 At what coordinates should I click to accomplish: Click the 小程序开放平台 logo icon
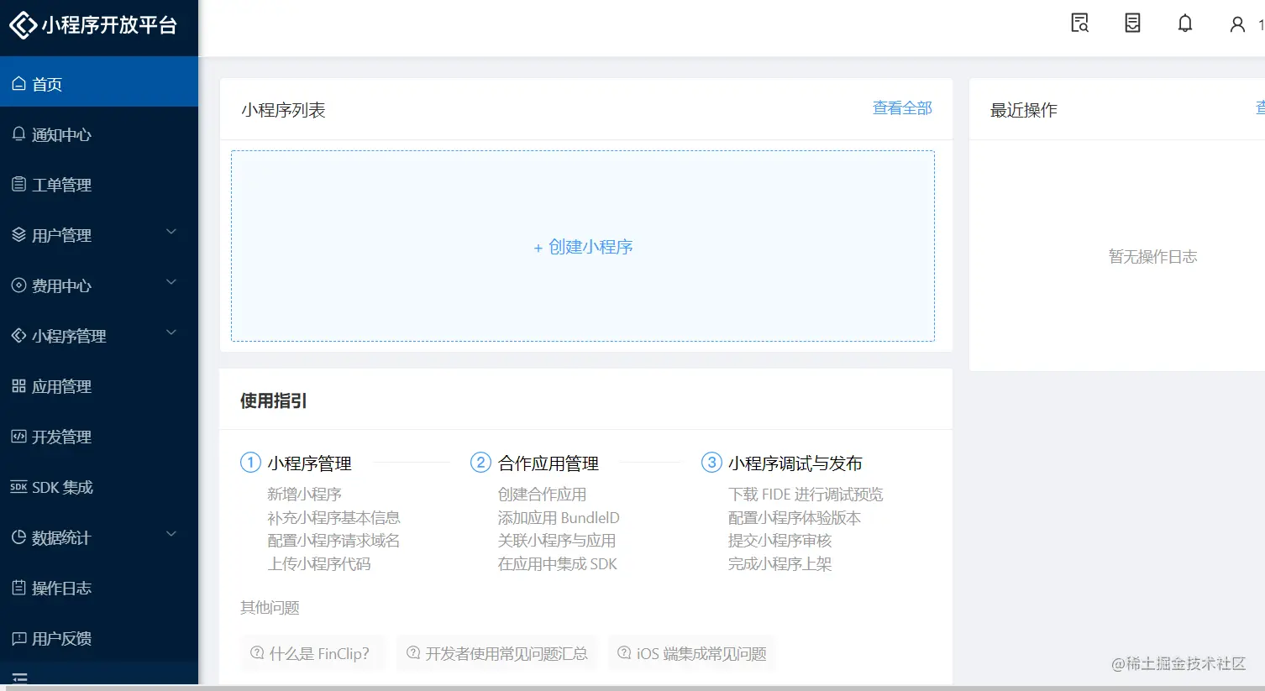pos(23,25)
